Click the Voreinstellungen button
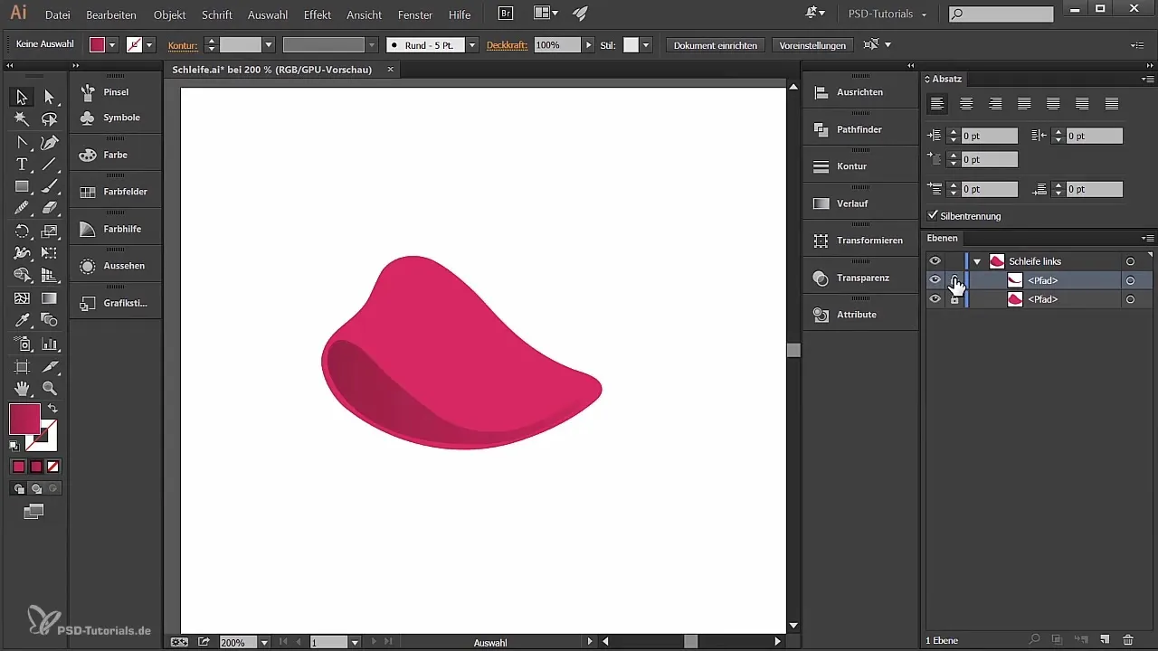The height and width of the screenshot is (651, 1158). (812, 44)
